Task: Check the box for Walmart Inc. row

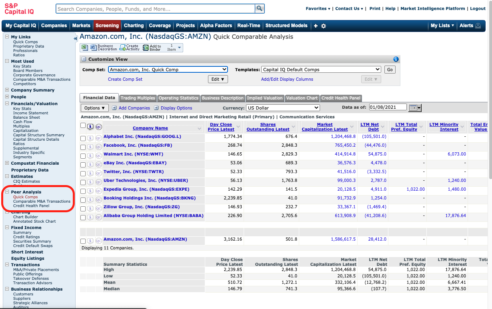Action: (83, 156)
